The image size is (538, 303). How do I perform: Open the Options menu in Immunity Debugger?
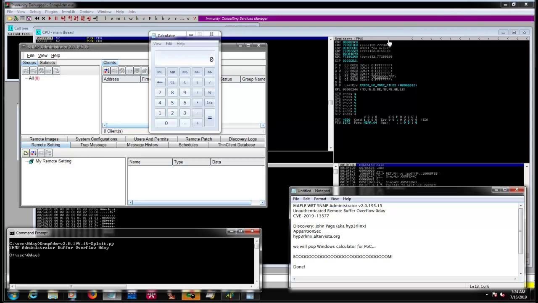tap(86, 12)
